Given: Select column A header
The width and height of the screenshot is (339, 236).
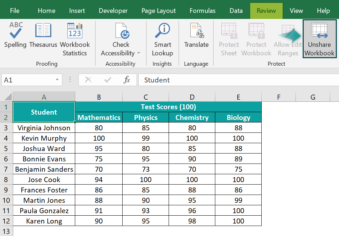Looking at the screenshot, I should (x=44, y=97).
